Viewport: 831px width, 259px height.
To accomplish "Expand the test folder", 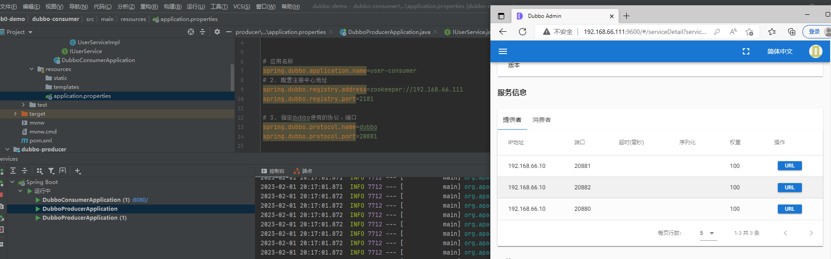I will point(23,105).
